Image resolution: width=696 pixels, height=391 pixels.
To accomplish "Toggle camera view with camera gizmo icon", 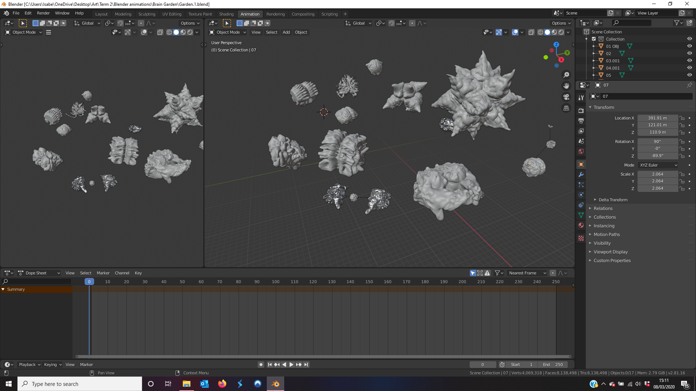I will [x=566, y=97].
